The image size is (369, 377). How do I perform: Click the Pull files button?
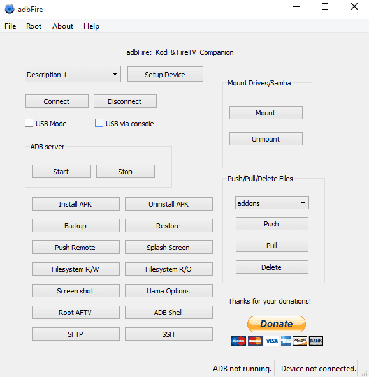[x=272, y=245]
